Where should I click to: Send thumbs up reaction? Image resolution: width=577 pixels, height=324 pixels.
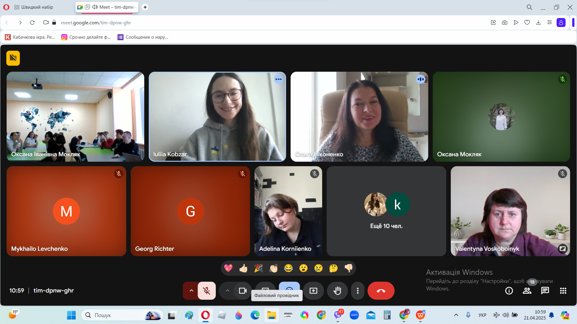coord(243,268)
